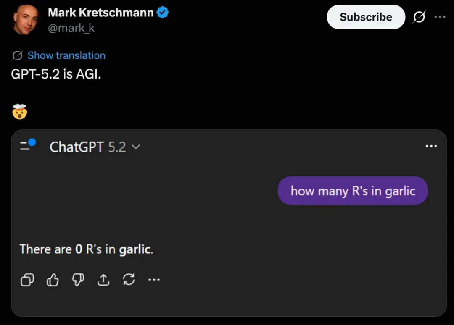Image resolution: width=454 pixels, height=325 pixels.
Task: Open options via the tweet ellipsis menu
Action: click(x=441, y=17)
